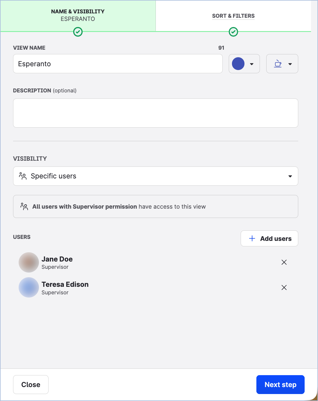
Task: Open the Add users button
Action: [x=269, y=238]
